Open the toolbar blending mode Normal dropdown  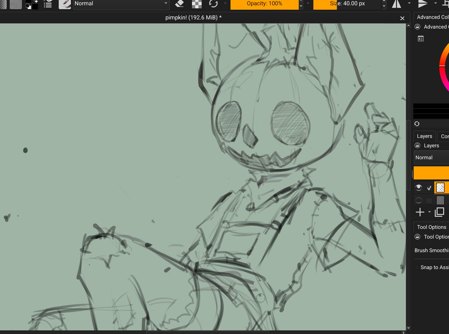(121, 4)
